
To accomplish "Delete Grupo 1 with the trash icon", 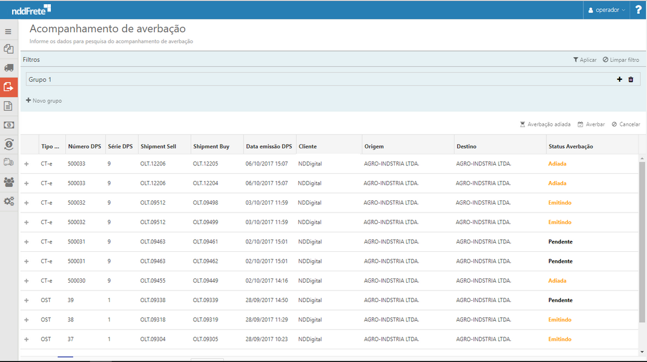I will pos(631,79).
